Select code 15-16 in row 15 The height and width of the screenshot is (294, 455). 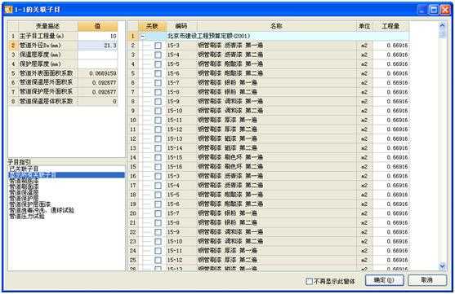click(x=175, y=167)
